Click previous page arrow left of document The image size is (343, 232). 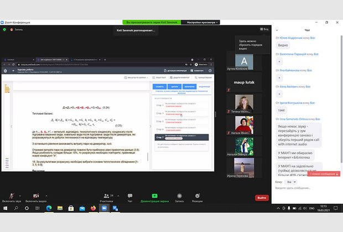click(x=12, y=126)
